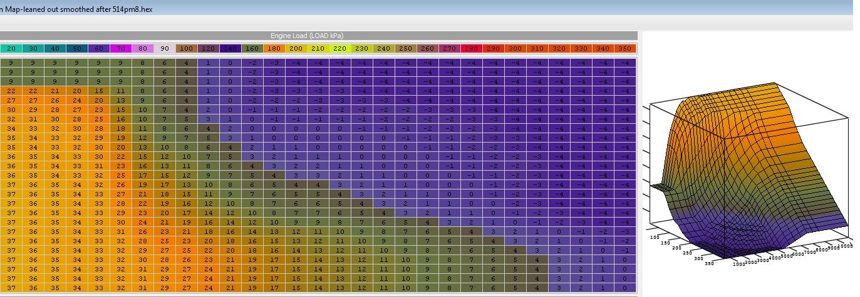Pick the 320 kPa load column header
Screen dimensions: 860x297
[559, 48]
